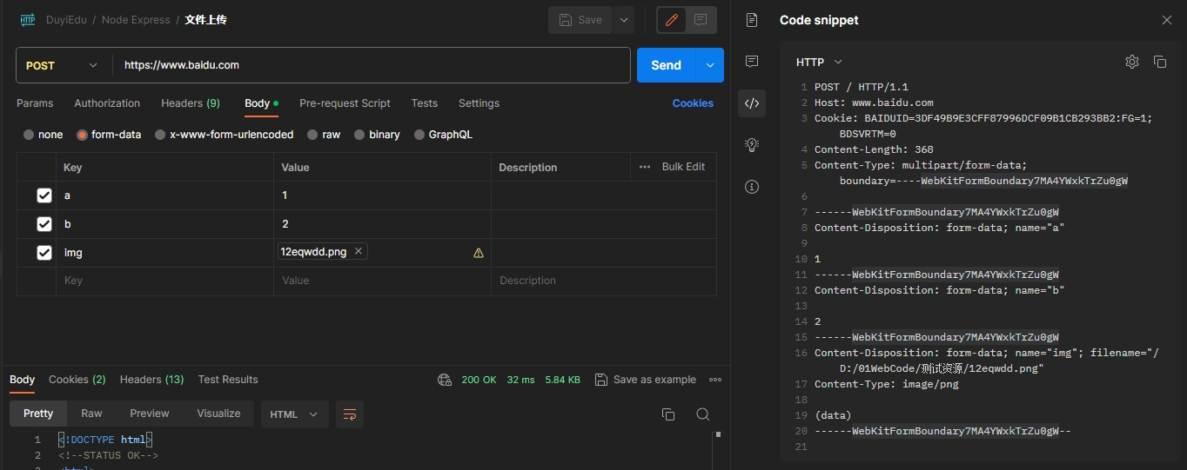Open the comments icon in right sidebar

click(x=752, y=62)
